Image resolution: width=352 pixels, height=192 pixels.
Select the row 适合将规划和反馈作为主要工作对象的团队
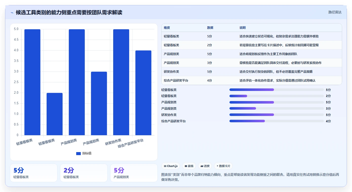251,54
